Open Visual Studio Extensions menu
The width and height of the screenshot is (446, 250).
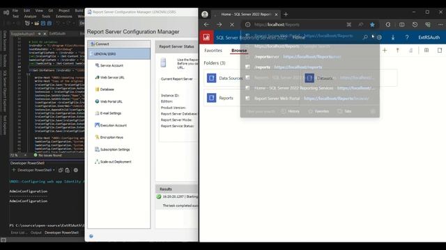[64, 17]
